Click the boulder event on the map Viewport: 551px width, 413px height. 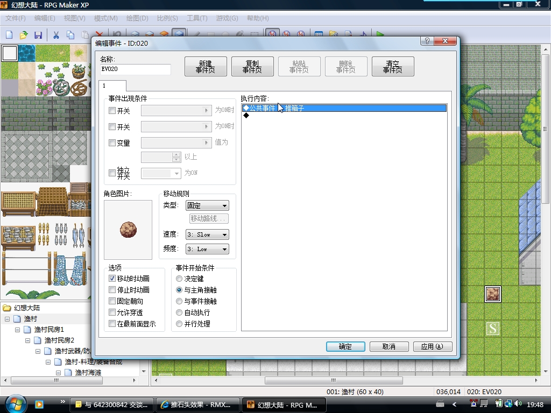point(493,294)
